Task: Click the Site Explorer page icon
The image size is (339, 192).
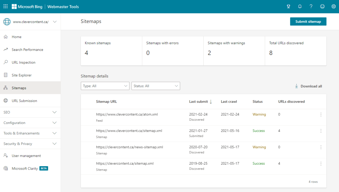Action: [6, 75]
